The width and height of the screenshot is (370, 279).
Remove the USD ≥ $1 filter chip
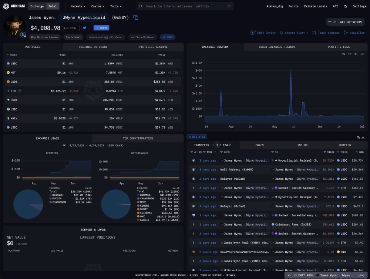click(x=189, y=137)
